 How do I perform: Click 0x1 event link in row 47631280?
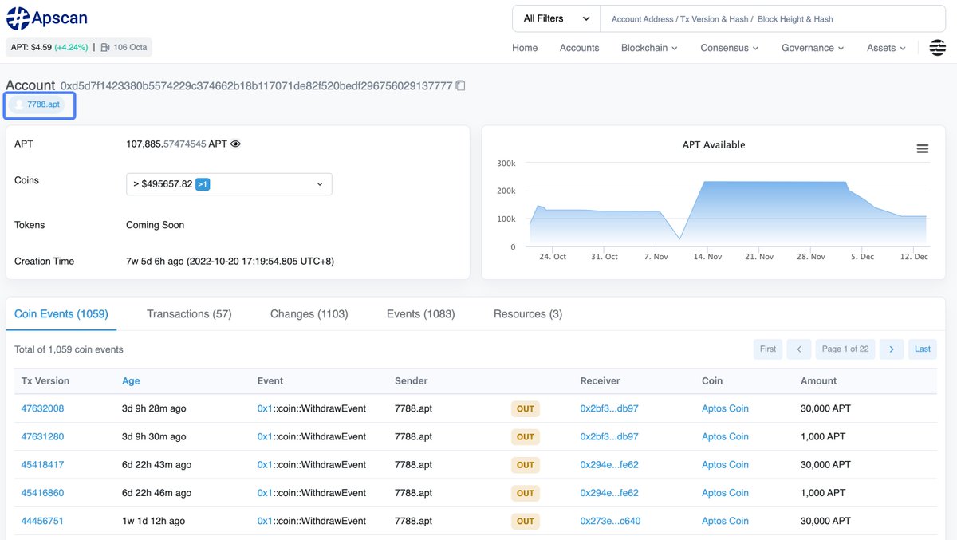tap(265, 436)
